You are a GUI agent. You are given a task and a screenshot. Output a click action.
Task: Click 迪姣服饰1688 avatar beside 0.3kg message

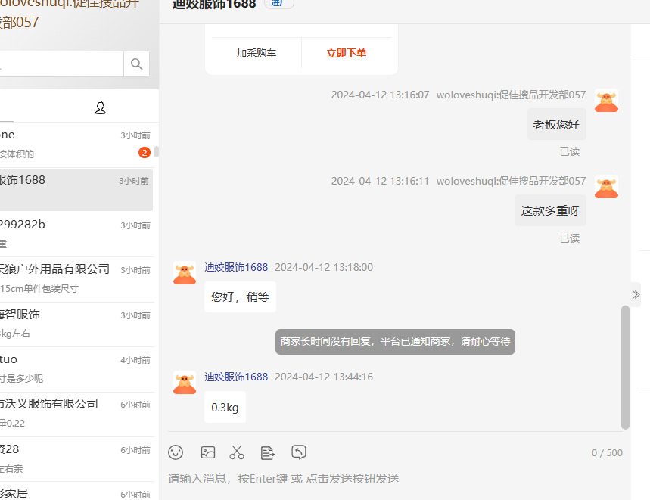tap(185, 383)
